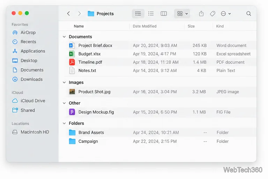Viewport: 268px width, 179px height.
Task: Click the Recents clock icon
Action: (x=15, y=42)
